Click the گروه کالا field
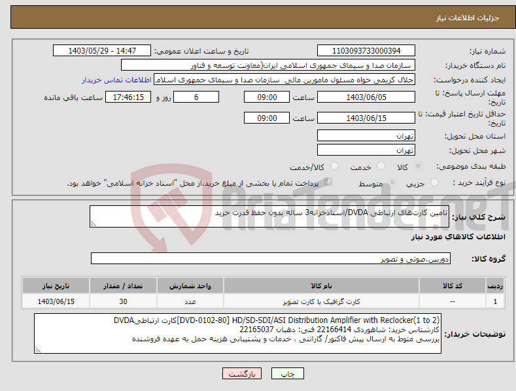The height and width of the screenshot is (391, 516). pyautogui.click(x=271, y=259)
